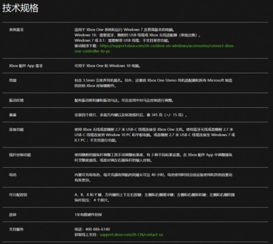Screen dimensions: 273x244
Task: Click the 电池 specification label
Action: pos(13,175)
